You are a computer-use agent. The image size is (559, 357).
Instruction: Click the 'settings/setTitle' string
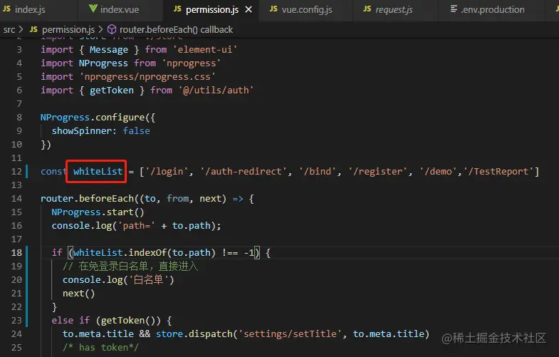point(290,334)
